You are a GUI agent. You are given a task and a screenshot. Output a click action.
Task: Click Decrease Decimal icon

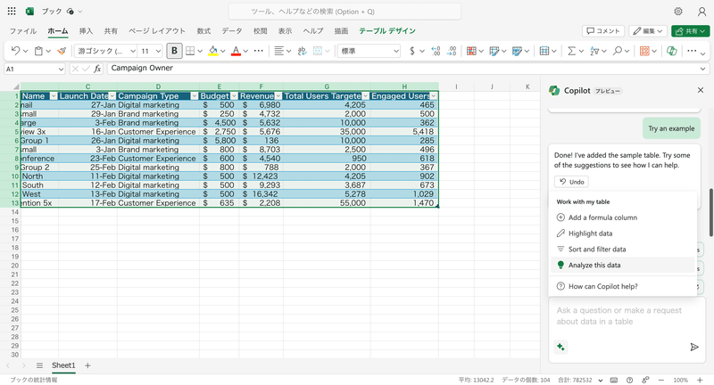tap(452, 51)
